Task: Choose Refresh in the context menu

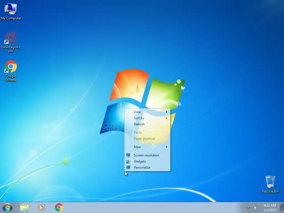Action: [x=148, y=124]
